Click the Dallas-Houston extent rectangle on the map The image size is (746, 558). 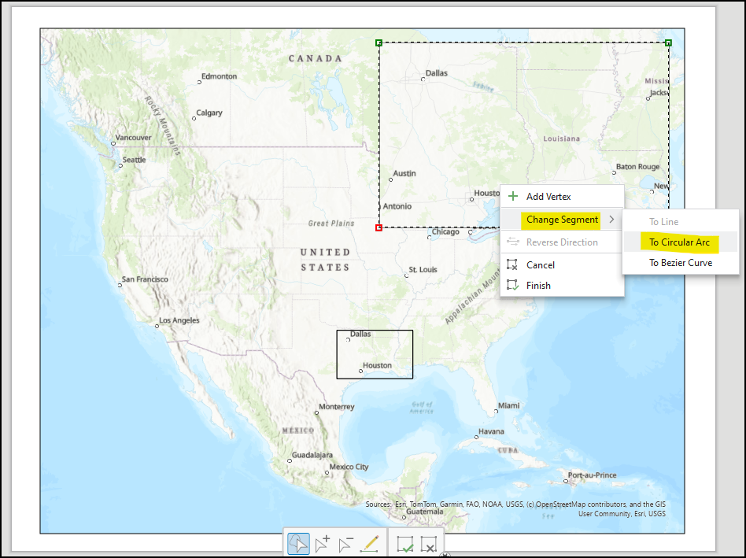tap(375, 354)
